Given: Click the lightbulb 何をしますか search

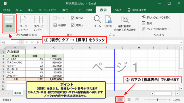Looking at the screenshot, I should 137,10.
